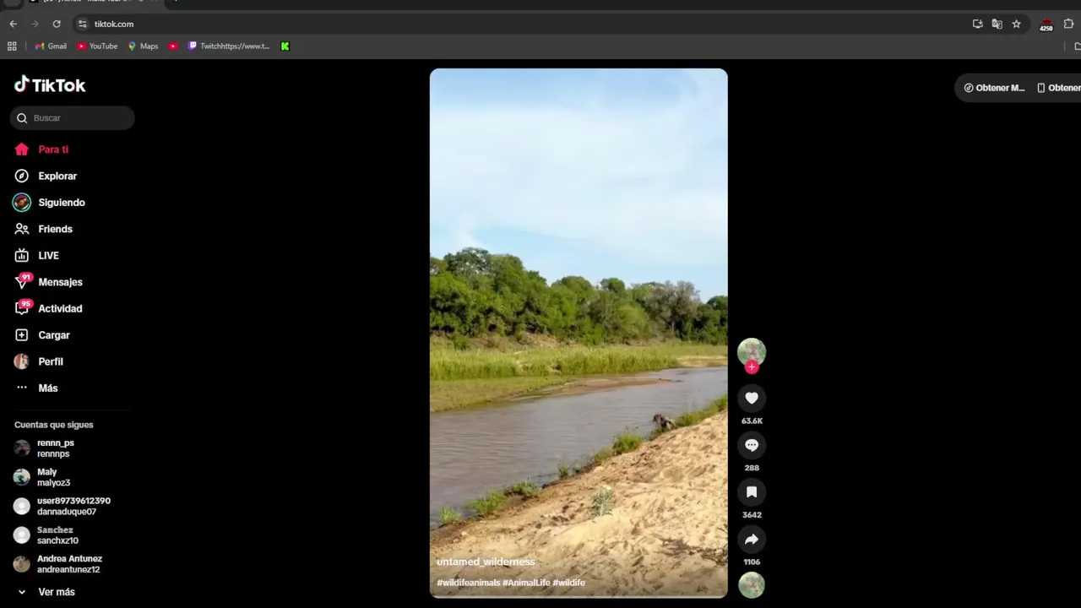Expand Ver más followed accounts
This screenshot has height=608, width=1081.
46,592
